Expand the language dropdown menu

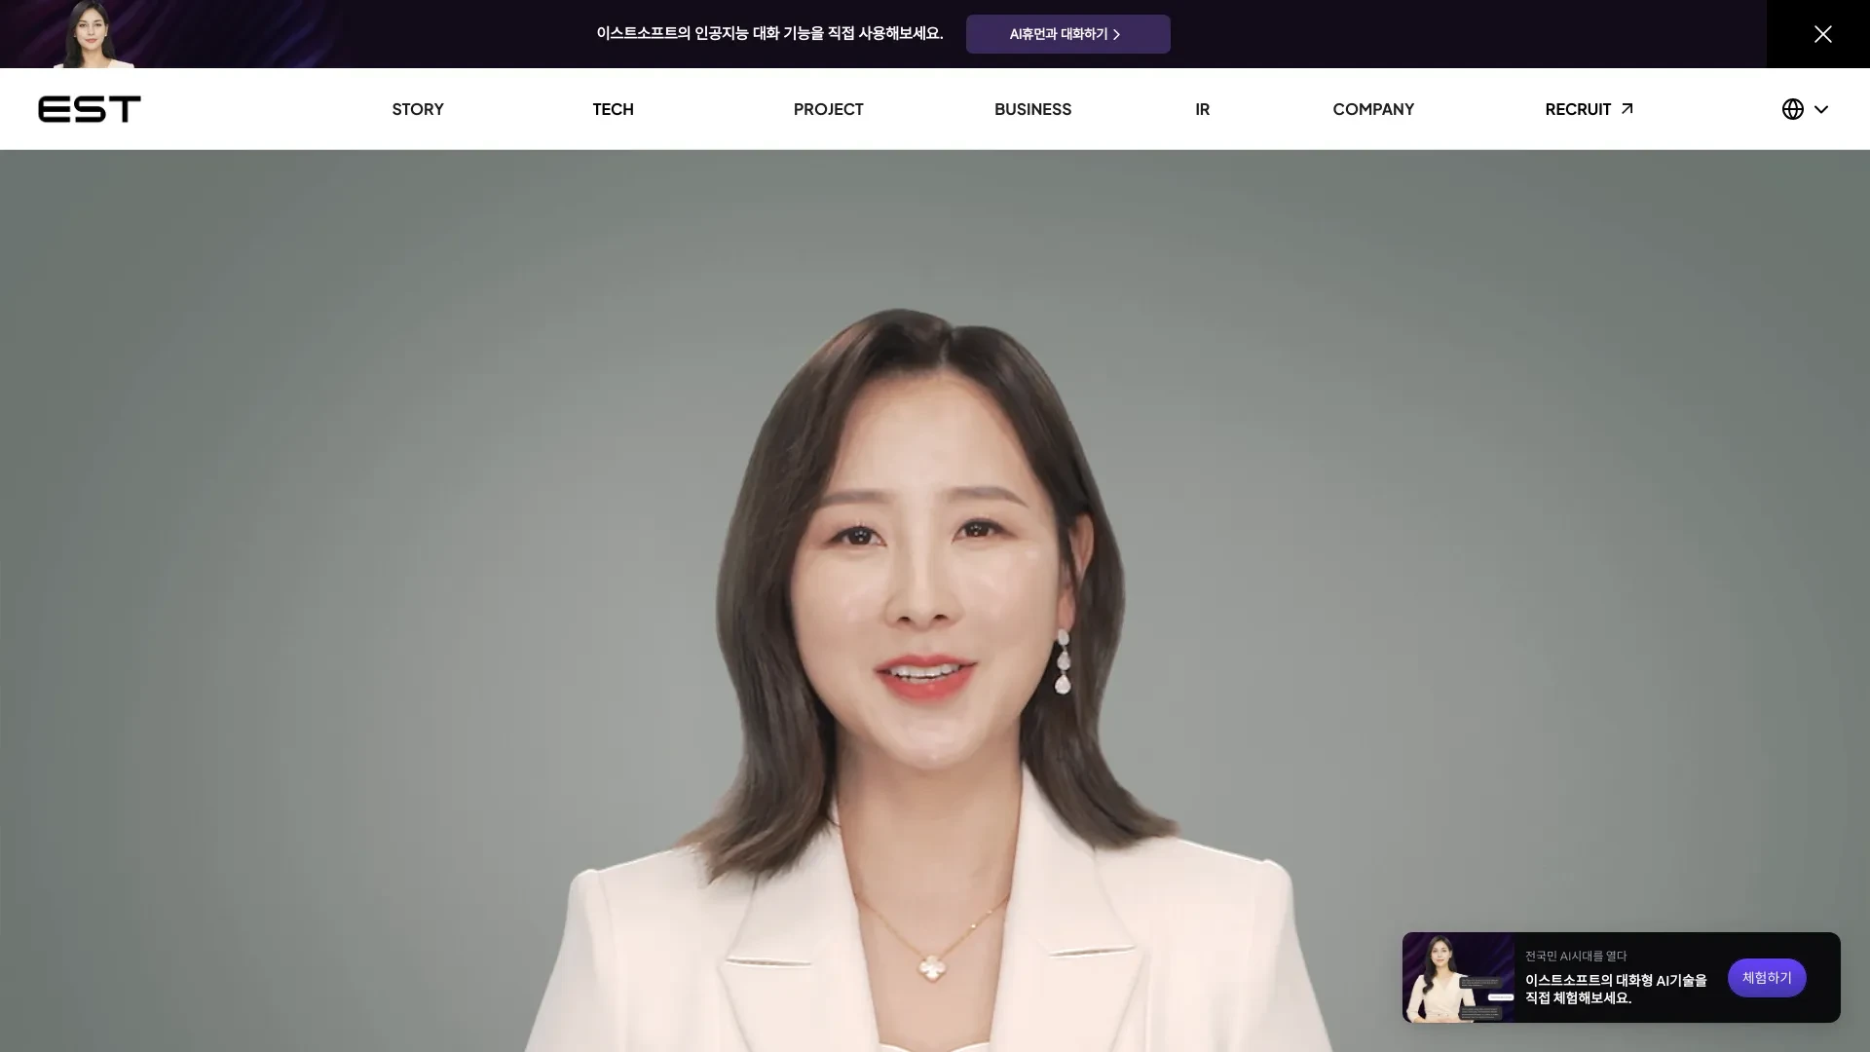(x=1806, y=109)
